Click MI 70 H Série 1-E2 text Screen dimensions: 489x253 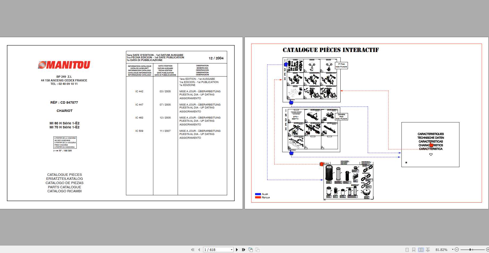[65, 127]
